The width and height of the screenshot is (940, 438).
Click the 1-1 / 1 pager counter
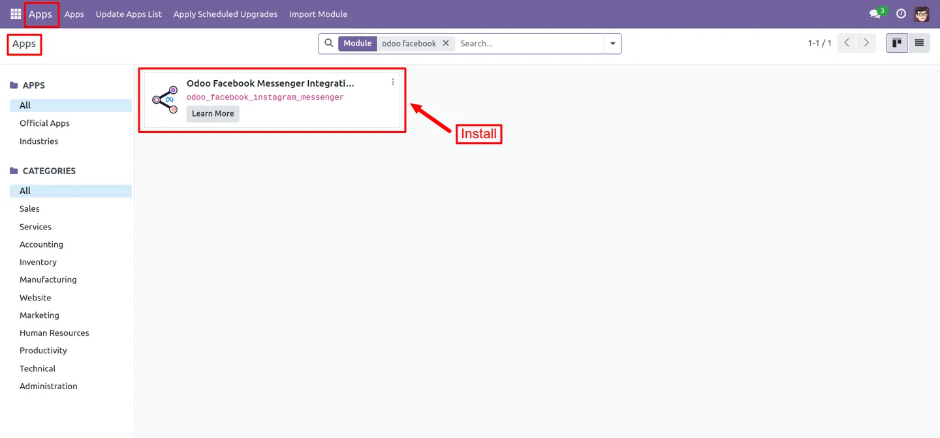click(820, 43)
